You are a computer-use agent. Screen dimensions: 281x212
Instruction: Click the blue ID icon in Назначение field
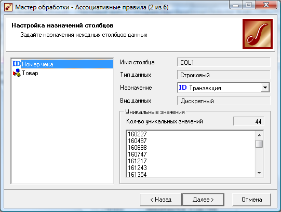click(x=183, y=88)
